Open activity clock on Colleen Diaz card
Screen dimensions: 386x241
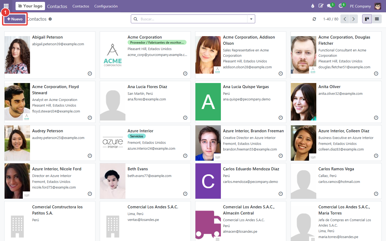(x=376, y=156)
